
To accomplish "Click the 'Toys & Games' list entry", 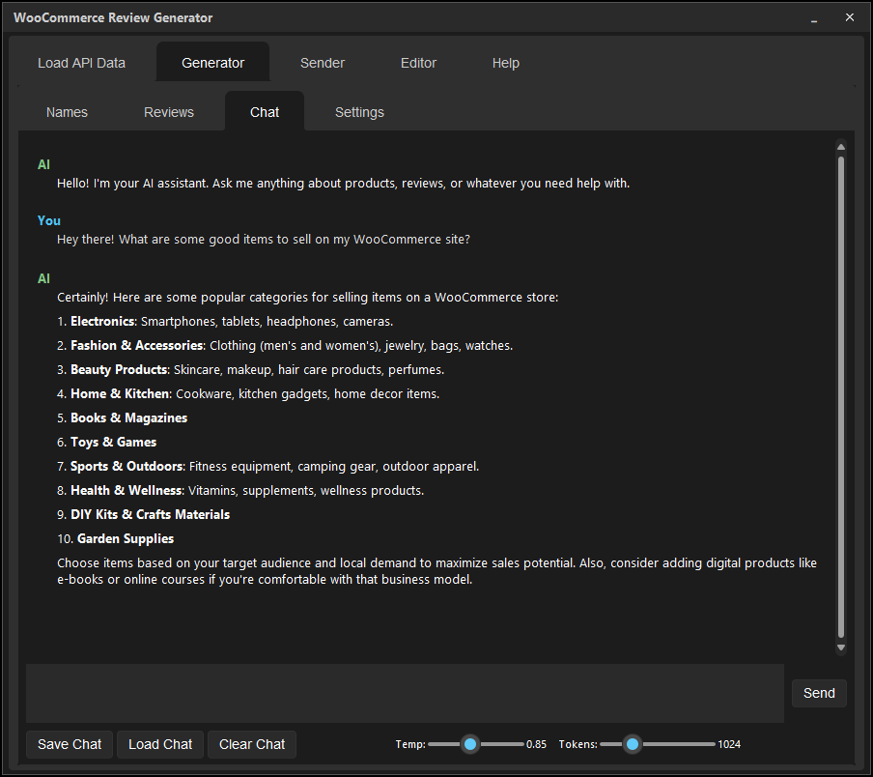I will point(107,443).
